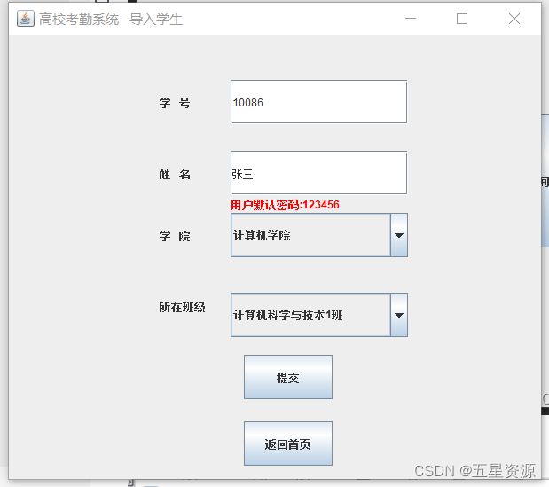The height and width of the screenshot is (487, 549).
Task: Click the 所在班级 label
Action: 182,307
